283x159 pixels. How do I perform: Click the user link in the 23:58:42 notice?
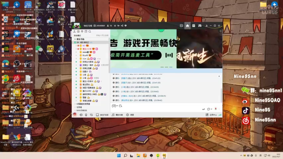(125, 100)
